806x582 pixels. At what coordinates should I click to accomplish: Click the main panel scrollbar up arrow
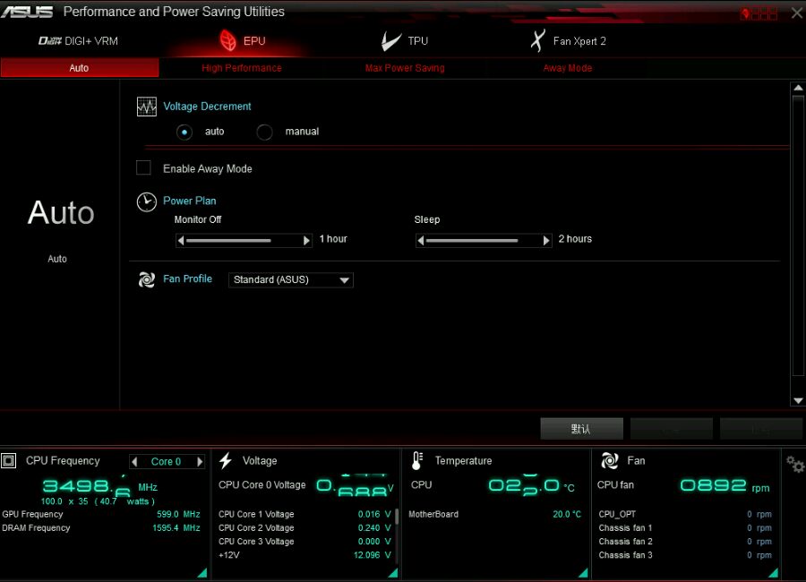(x=798, y=88)
